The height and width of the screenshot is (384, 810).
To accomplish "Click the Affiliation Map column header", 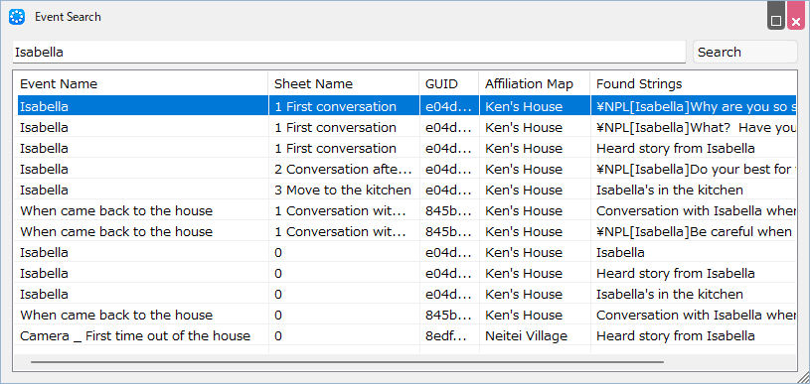I will coord(534,83).
